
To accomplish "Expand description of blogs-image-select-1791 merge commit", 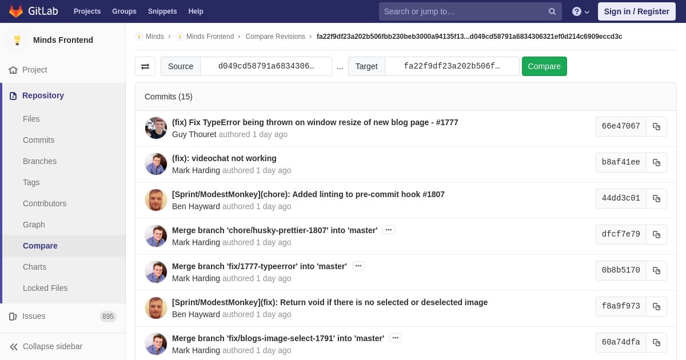I will pos(396,338).
